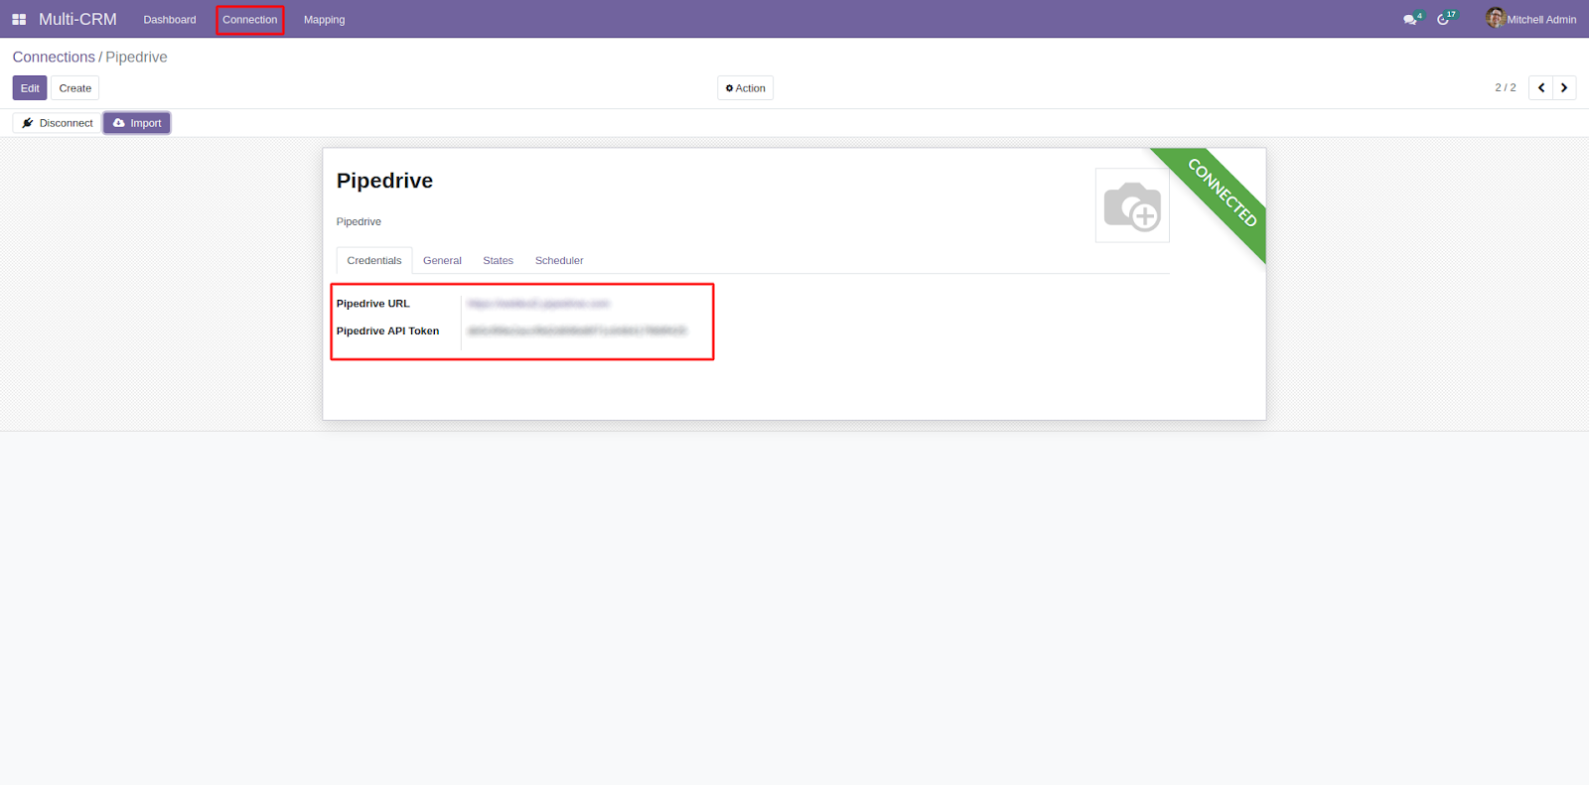The image size is (1589, 785).
Task: Expand the Action dropdown
Action: 745,88
